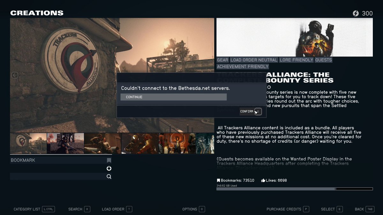Click the bookmark flag icon
This screenshot has height=215, width=383.
(109, 160)
